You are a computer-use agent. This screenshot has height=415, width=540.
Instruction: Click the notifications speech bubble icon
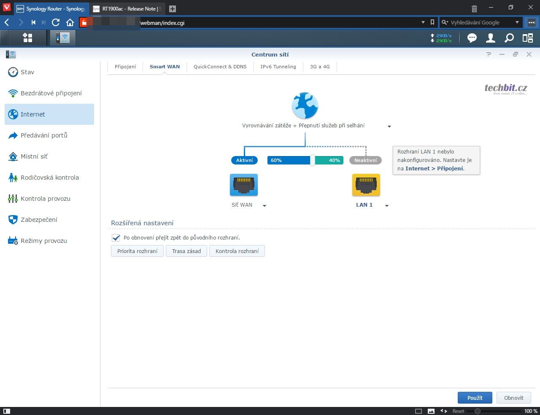[x=472, y=38]
